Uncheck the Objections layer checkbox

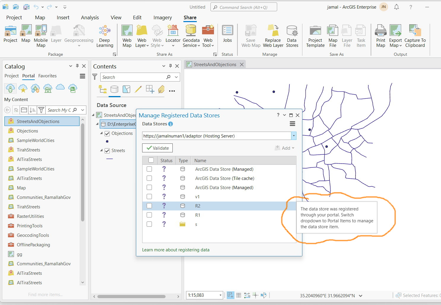point(107,134)
